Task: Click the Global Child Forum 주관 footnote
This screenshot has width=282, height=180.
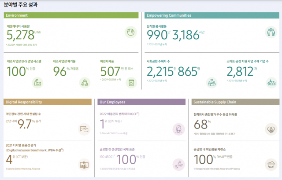Action: pos(114,133)
